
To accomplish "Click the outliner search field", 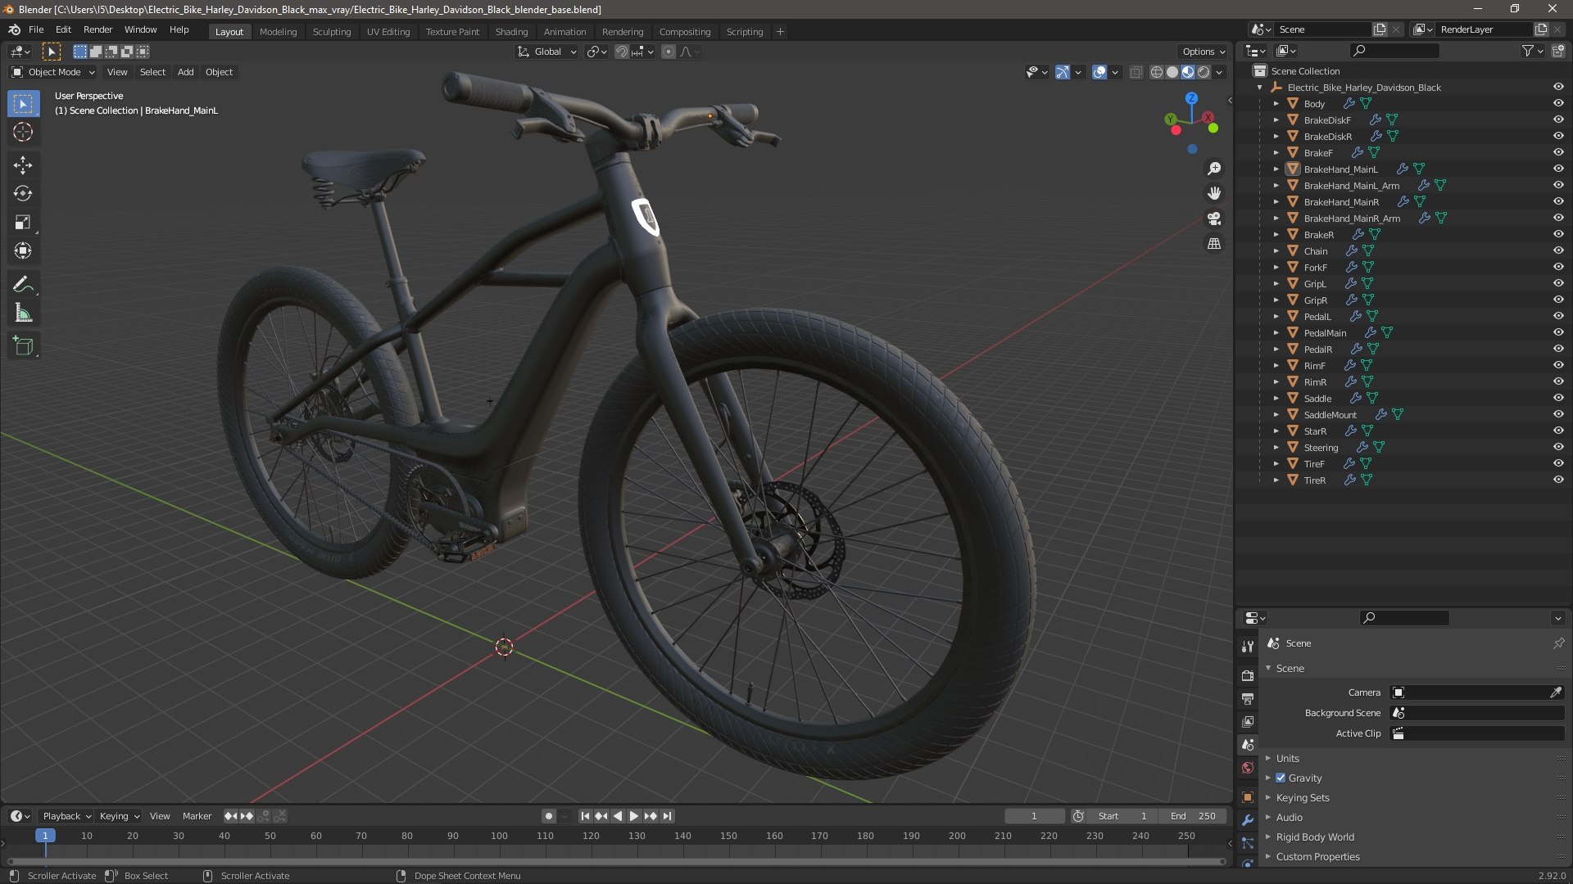I will pyautogui.click(x=1394, y=51).
